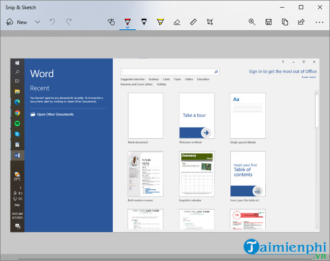
Task: Open the Windows Start menu in the snip
Action: 17,63
